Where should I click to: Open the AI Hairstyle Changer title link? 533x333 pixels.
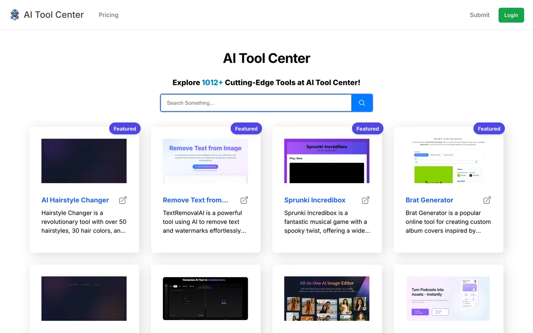pyautogui.click(x=75, y=200)
